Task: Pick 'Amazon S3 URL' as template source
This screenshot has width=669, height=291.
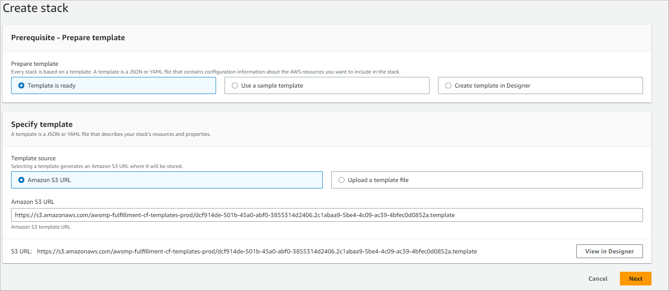Action: tap(167, 180)
